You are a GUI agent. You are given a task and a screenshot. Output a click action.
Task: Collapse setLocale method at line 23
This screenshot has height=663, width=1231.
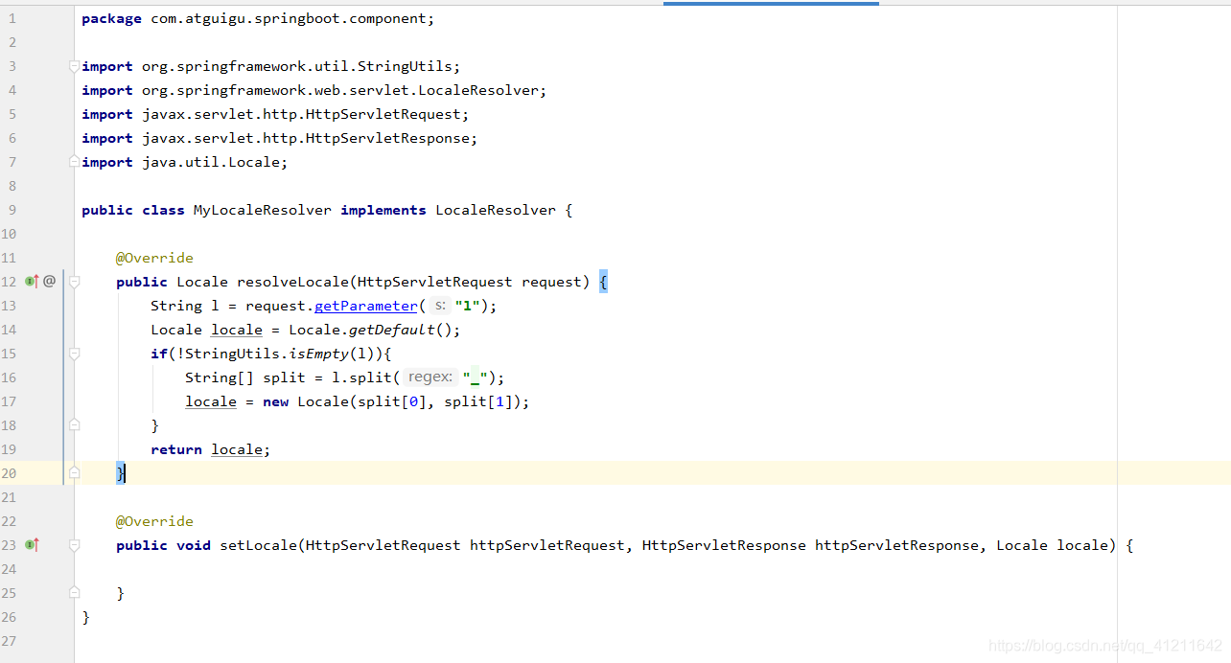(x=74, y=545)
